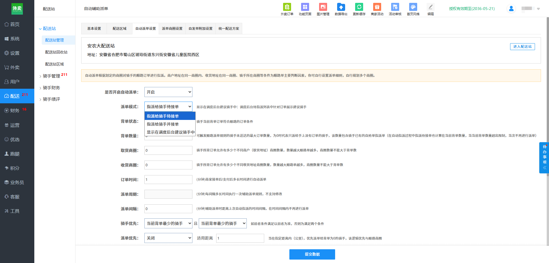Open the 活动审核 icon
Viewport: 549px width, 263px height.
(395, 9)
